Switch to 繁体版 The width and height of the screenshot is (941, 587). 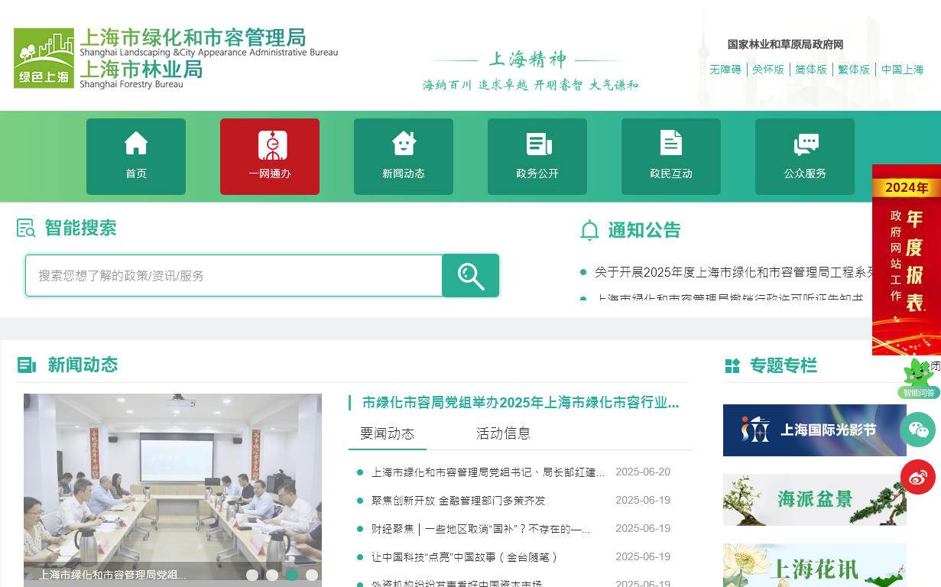(854, 70)
